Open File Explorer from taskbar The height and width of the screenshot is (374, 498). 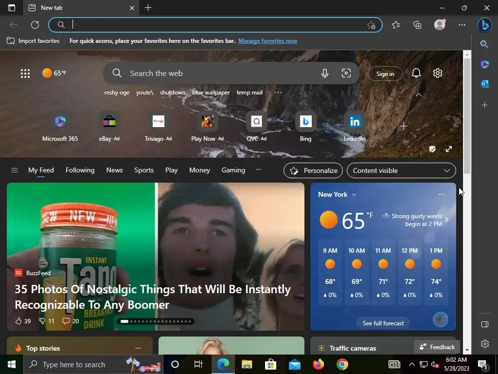click(x=247, y=364)
